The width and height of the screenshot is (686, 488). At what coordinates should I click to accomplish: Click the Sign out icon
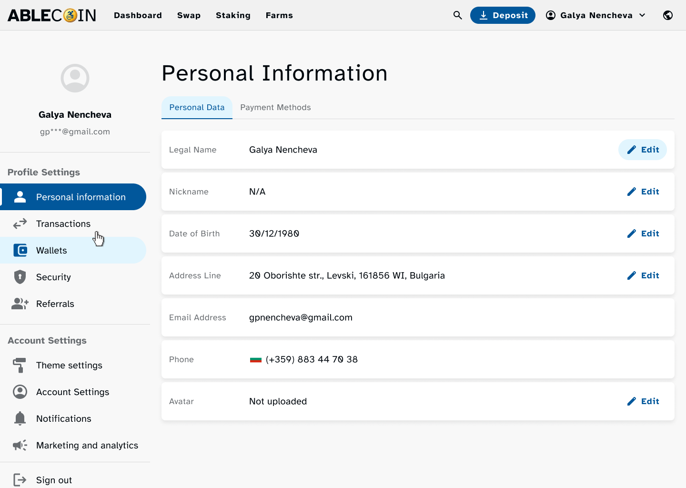coord(20,479)
